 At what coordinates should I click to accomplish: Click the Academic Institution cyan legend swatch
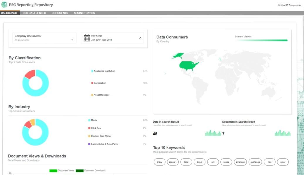click(x=92, y=71)
